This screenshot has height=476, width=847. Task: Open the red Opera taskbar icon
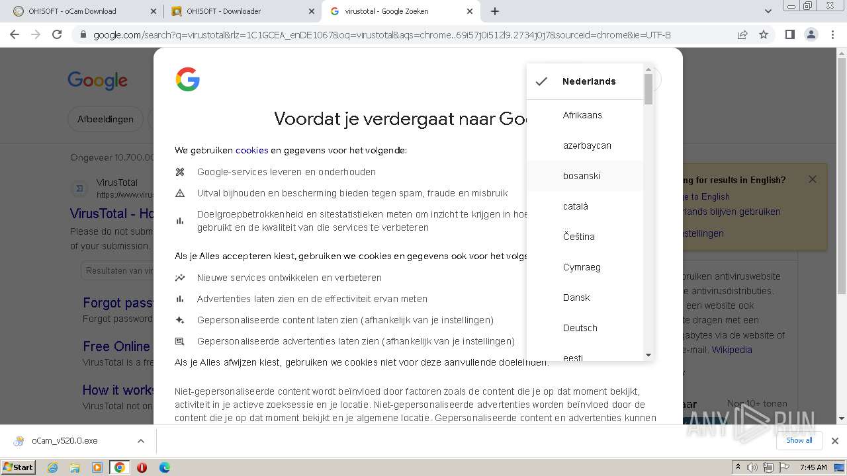pos(142,467)
